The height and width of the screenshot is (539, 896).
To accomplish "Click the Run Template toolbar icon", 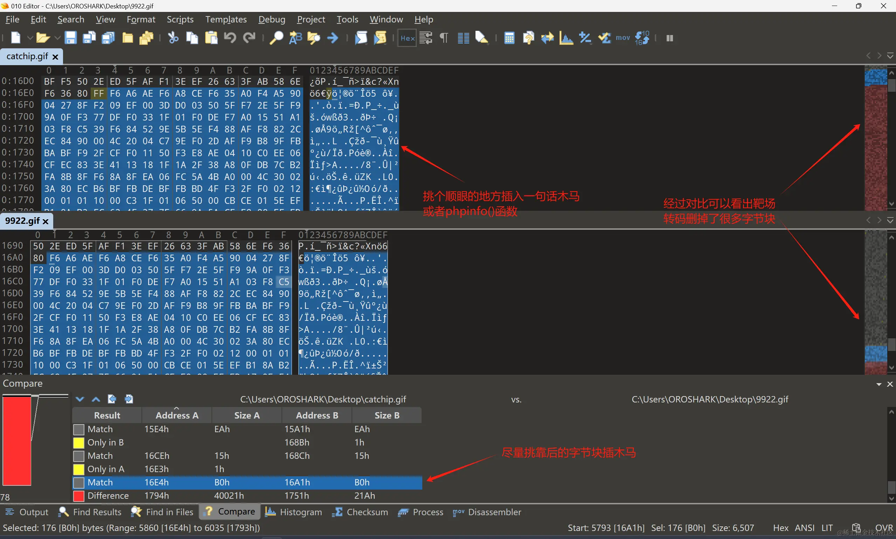I will pyautogui.click(x=380, y=38).
